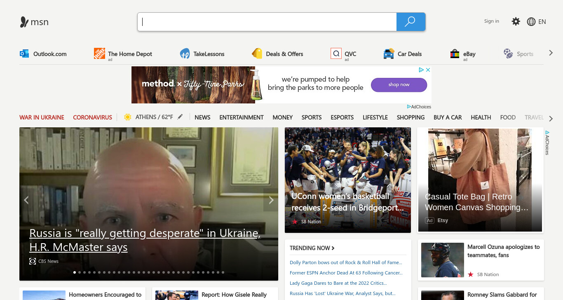Open the H.R. McMaster headline
Viewport: 563px width, 300px height.
pos(145,240)
